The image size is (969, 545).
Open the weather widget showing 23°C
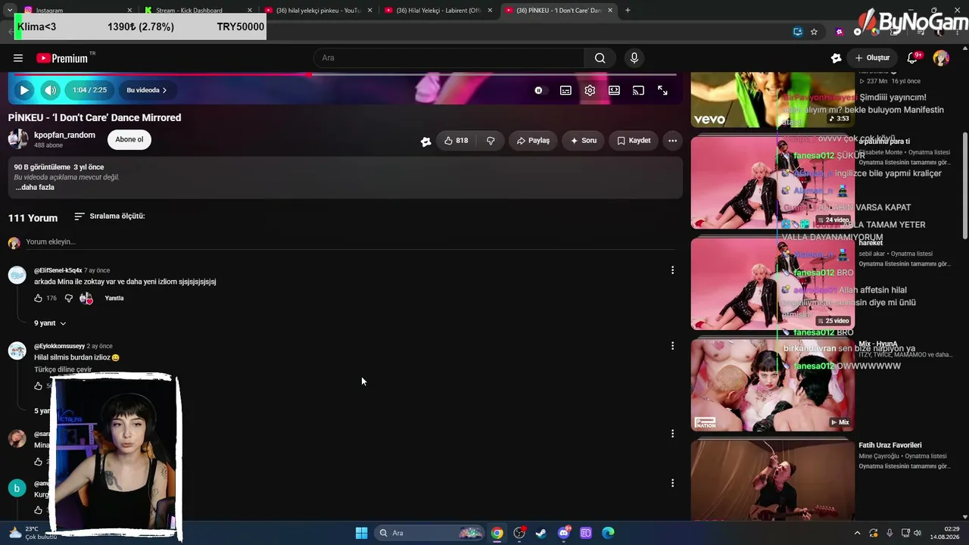point(32,533)
